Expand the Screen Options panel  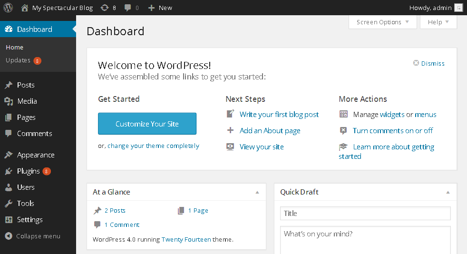click(382, 22)
